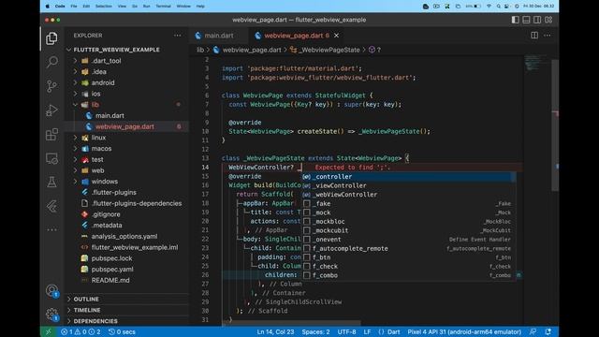The width and height of the screenshot is (599, 337).
Task: Toggle secondary sidebar layout icon
Action: [537, 20]
